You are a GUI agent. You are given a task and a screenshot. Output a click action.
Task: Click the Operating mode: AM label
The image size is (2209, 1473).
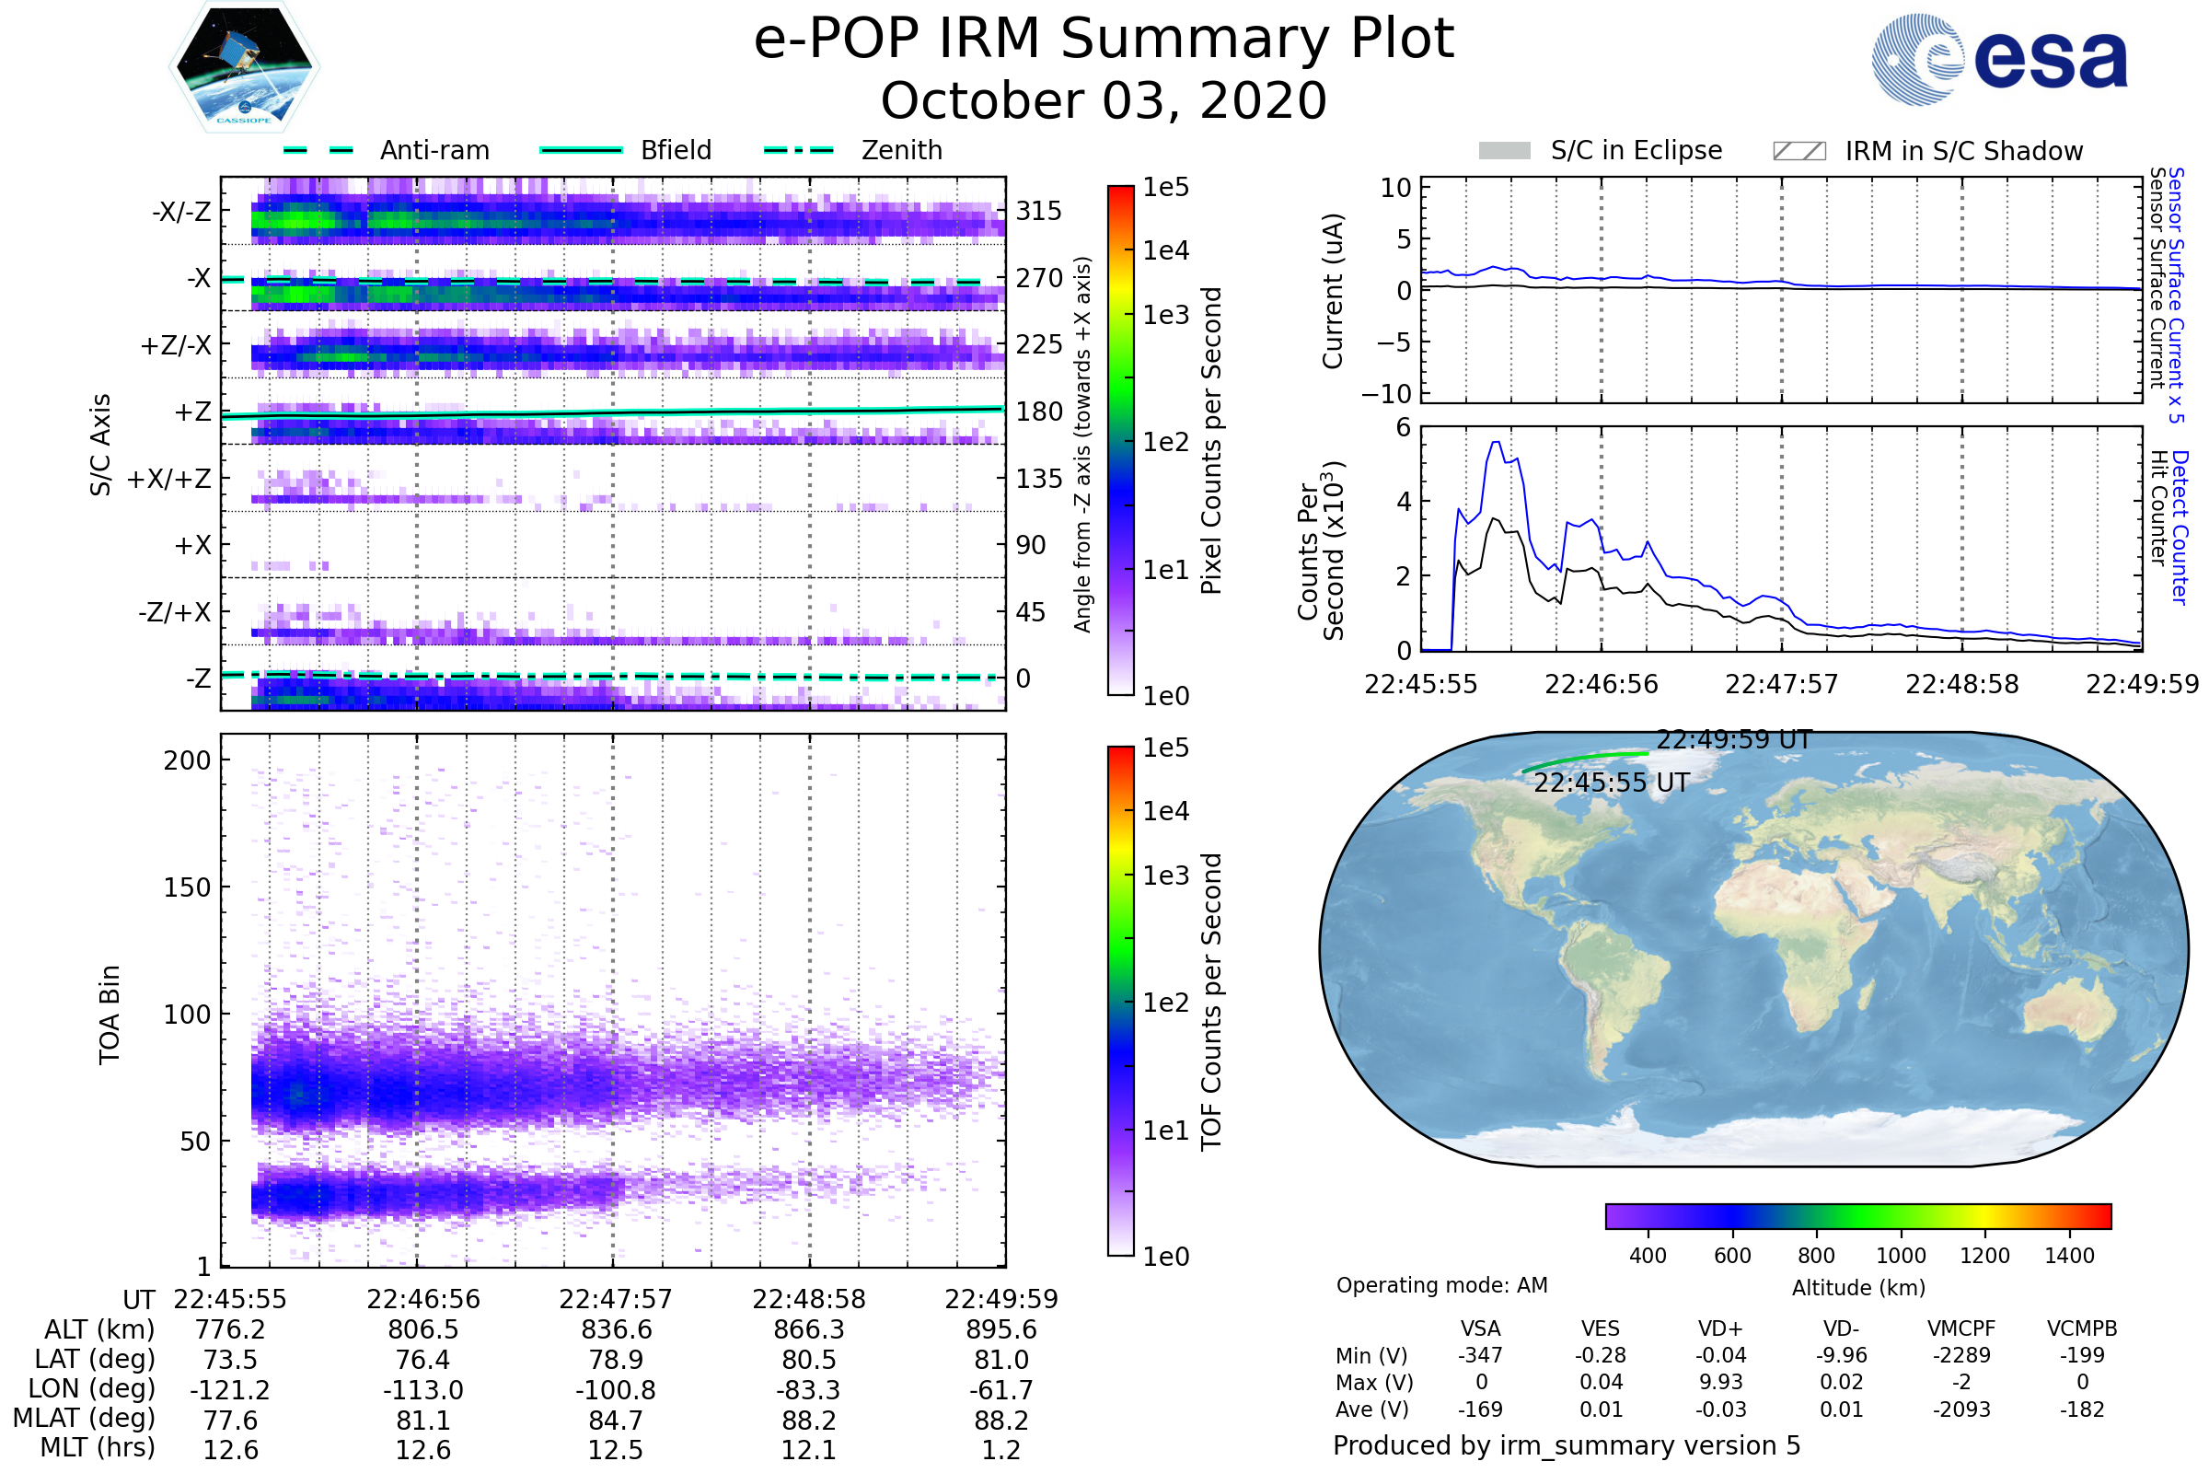[x=1441, y=1285]
